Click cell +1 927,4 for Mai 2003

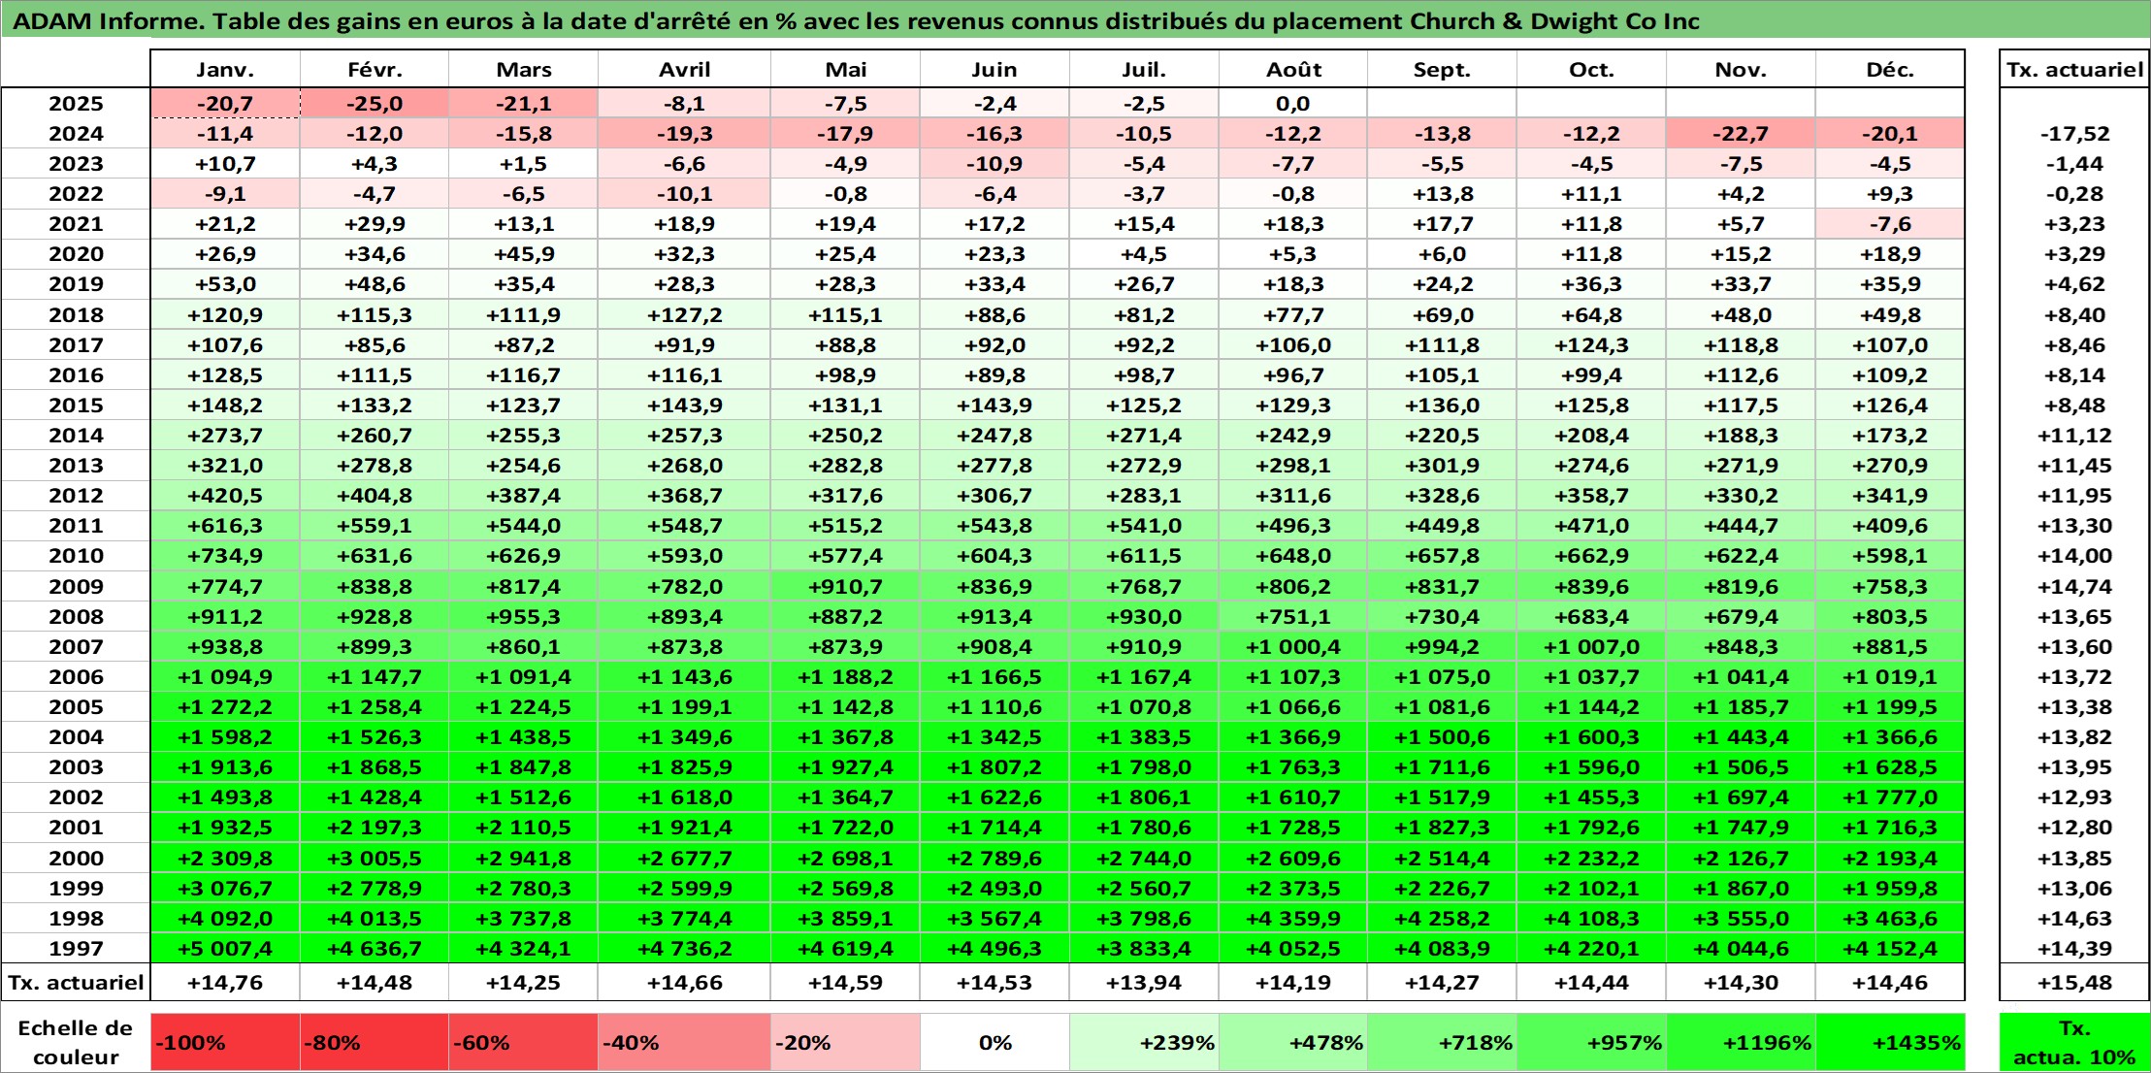845,766
